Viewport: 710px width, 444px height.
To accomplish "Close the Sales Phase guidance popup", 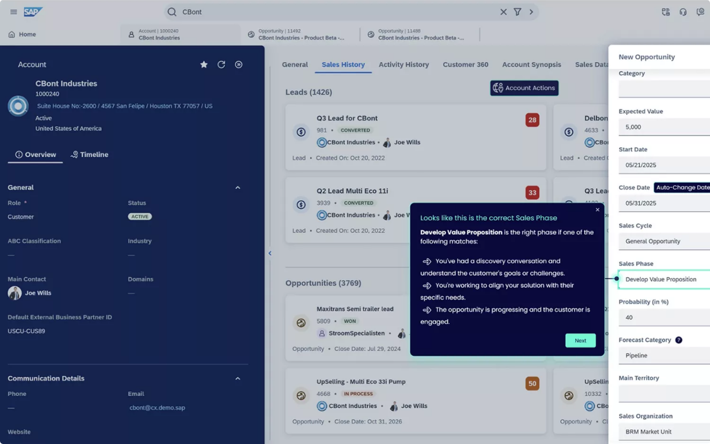I will (597, 210).
